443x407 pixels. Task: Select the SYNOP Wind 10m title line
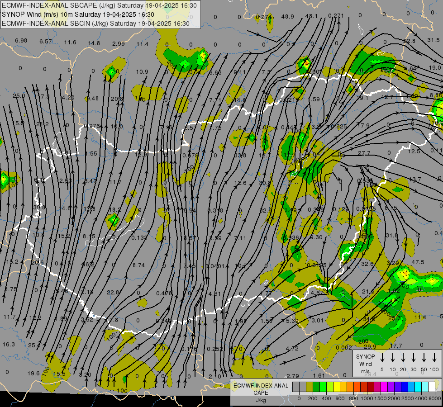pyautogui.click(x=78, y=14)
